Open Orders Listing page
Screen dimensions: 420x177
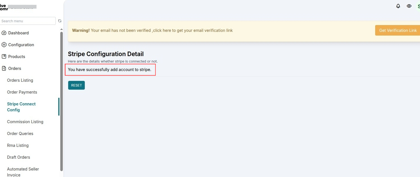pyautogui.click(x=20, y=80)
